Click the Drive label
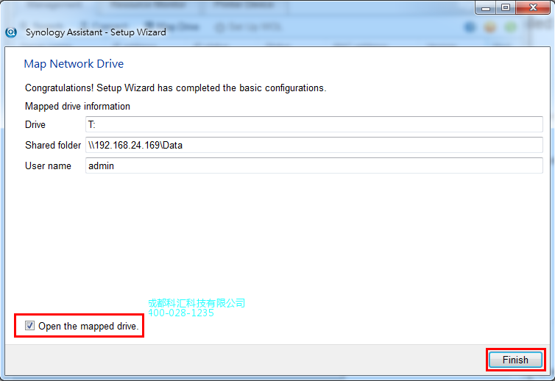 [35, 124]
